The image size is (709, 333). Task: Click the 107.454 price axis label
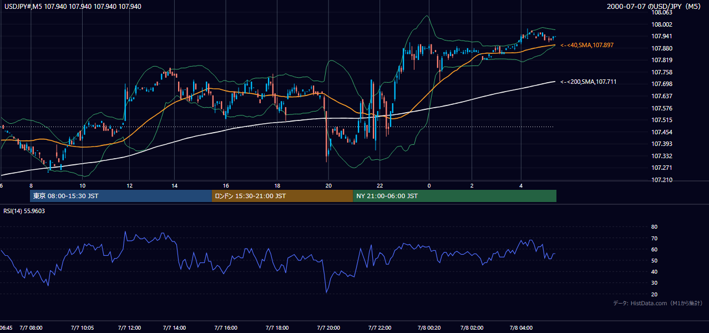(662, 133)
